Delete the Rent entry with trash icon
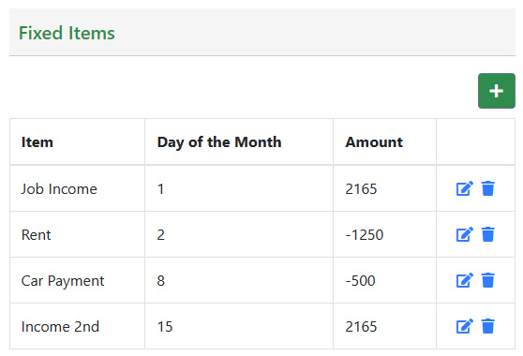Viewport: 523px width, 356px height. tap(487, 234)
